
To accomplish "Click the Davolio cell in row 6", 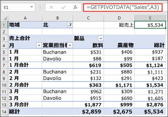I will click(x=58, y=59).
